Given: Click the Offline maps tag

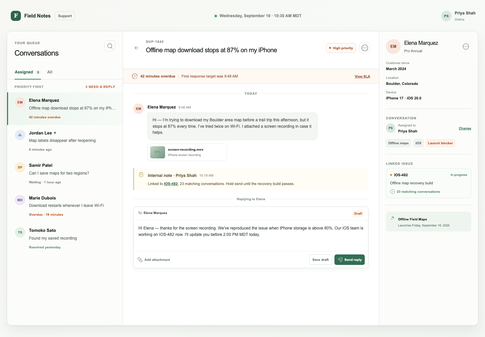Looking at the screenshot, I should pyautogui.click(x=398, y=143).
